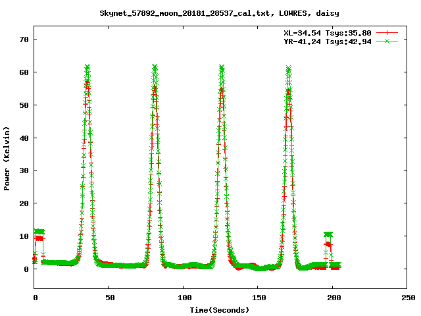The image size is (421, 316).
Task: Click the plot title Skynet_57892_moon_28181_28537_cal.txt
Action: pos(219,13)
